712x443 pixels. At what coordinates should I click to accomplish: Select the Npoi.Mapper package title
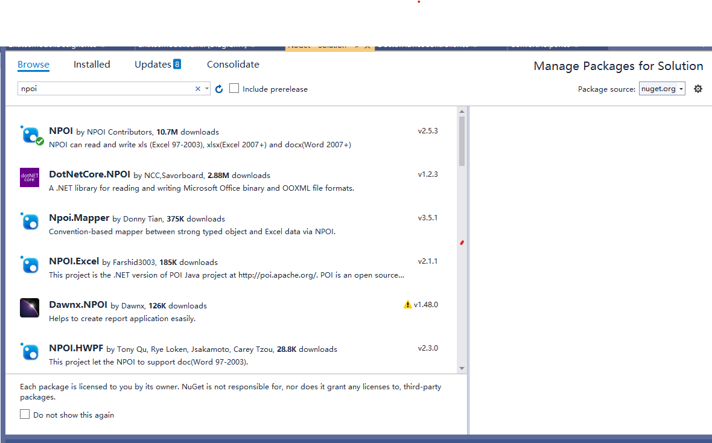tap(79, 218)
